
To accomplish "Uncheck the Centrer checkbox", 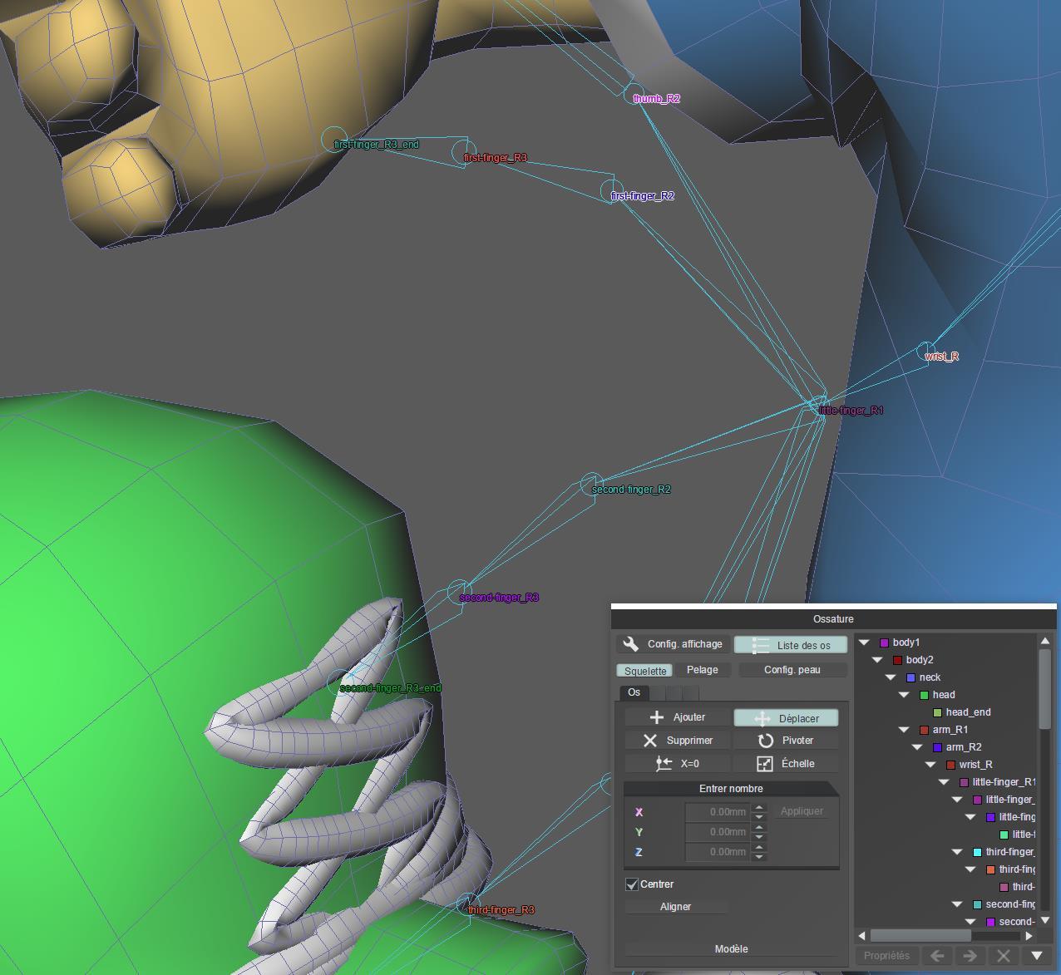I will pyautogui.click(x=632, y=884).
